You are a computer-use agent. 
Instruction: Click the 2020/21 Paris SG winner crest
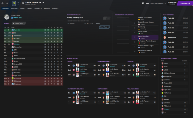(165, 18)
